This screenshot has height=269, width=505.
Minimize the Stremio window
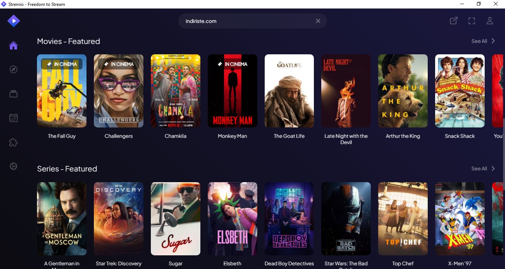pos(462,4)
